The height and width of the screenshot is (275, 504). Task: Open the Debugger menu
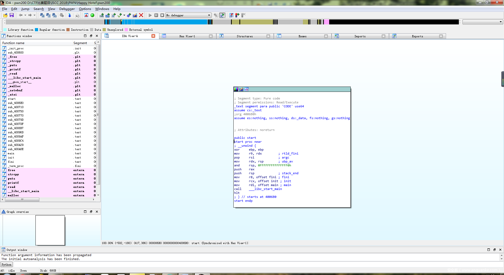(67, 9)
